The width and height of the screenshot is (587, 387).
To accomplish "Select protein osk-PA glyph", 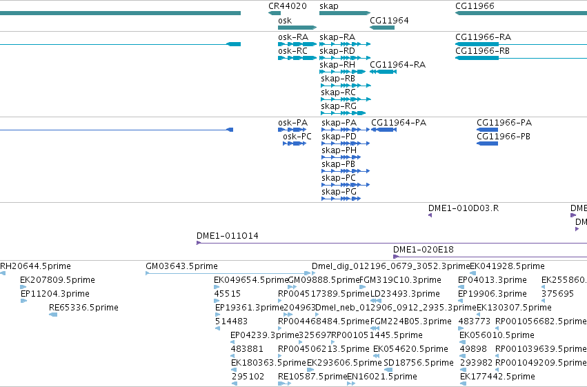I will pyautogui.click(x=292, y=130).
